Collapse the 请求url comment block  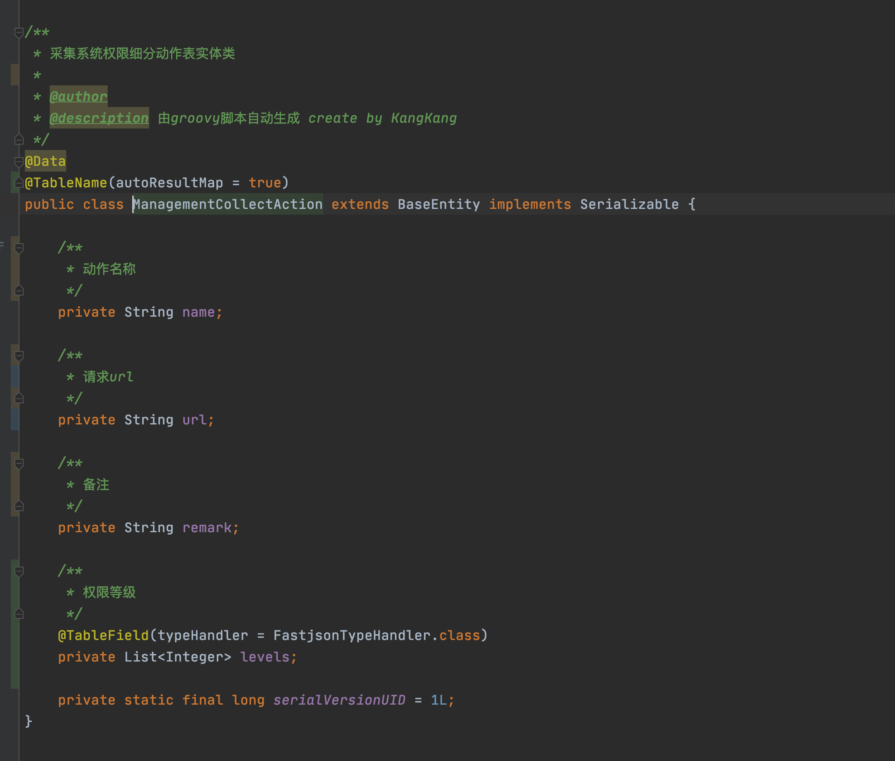(18, 355)
